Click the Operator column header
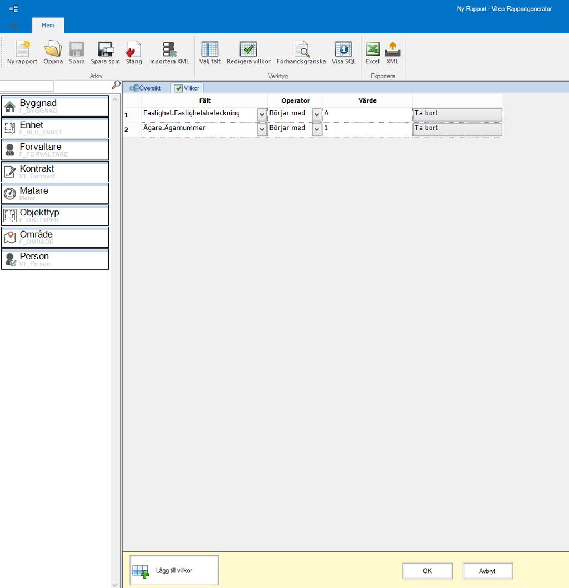 click(295, 100)
